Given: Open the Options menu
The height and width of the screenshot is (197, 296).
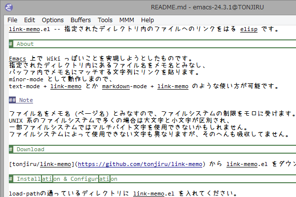Looking at the screenshot, I should [x=53, y=20].
